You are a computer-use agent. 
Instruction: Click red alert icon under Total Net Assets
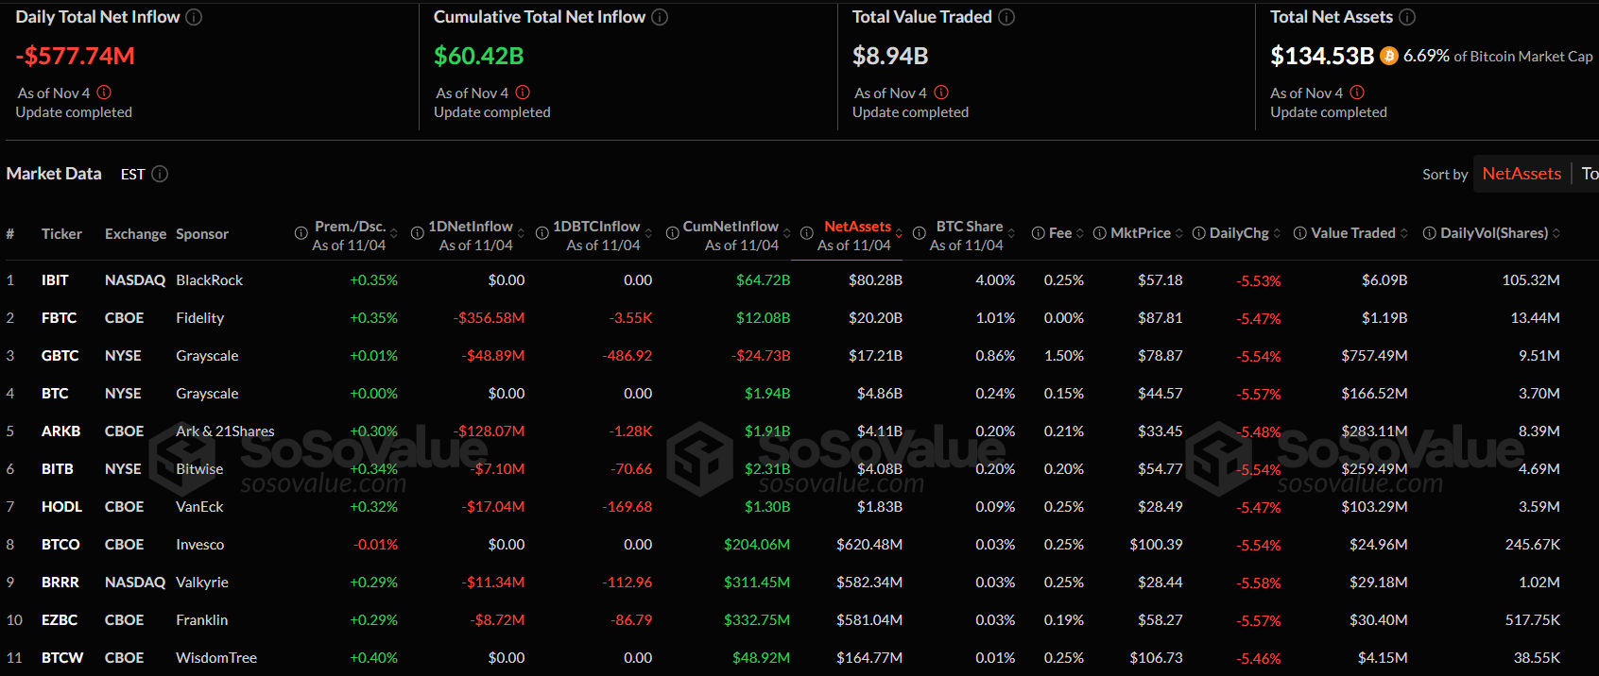pos(1357,93)
